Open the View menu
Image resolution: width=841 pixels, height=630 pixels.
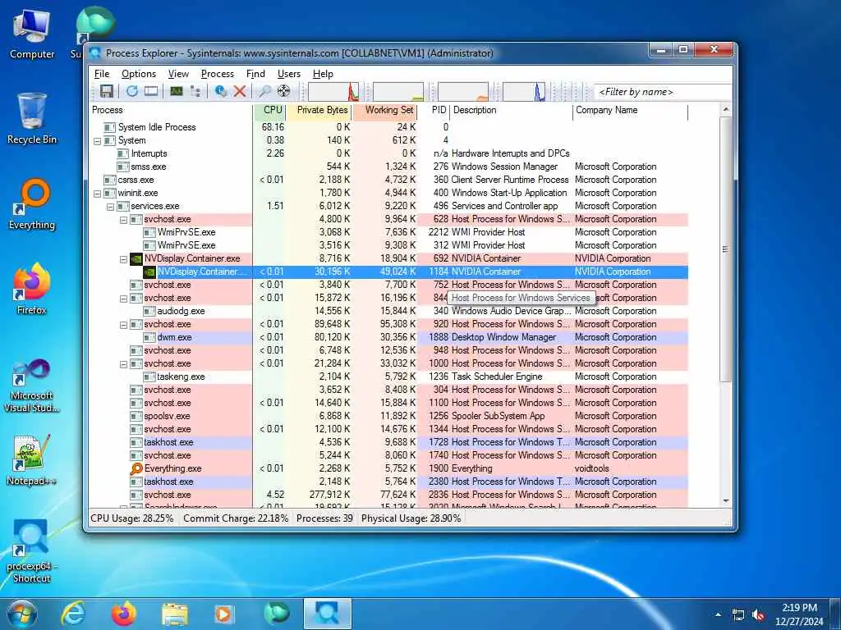[178, 74]
